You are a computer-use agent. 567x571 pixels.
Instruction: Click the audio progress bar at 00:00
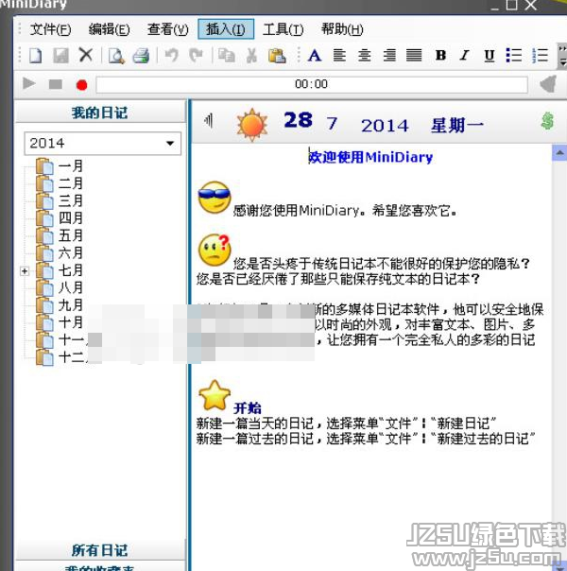pyautogui.click(x=312, y=84)
